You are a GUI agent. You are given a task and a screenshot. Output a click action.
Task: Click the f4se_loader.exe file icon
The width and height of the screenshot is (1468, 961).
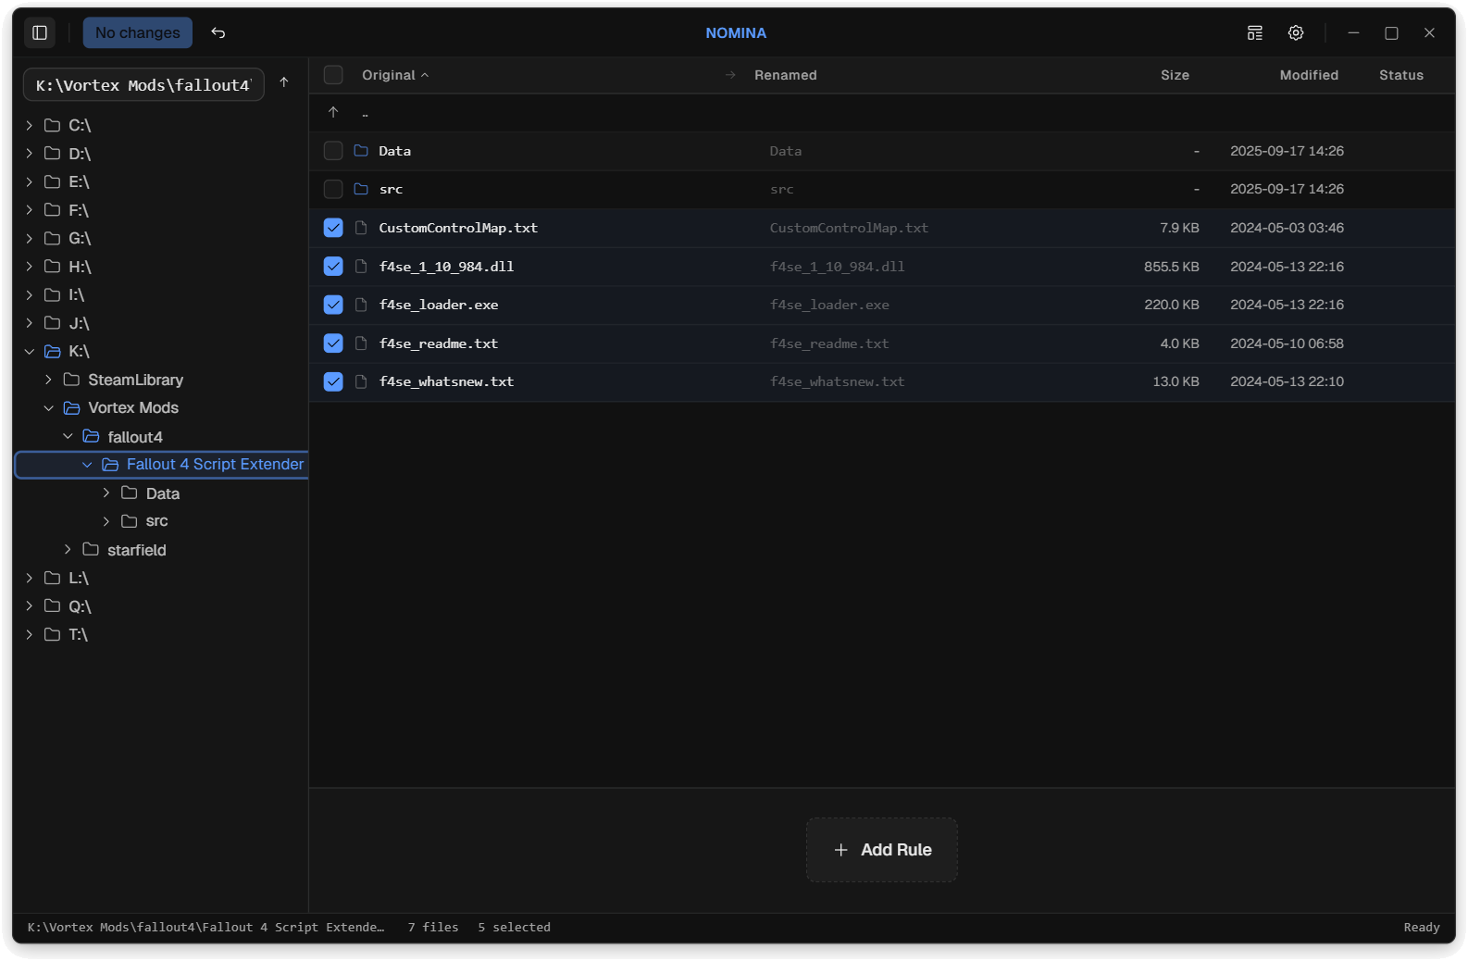tap(361, 305)
